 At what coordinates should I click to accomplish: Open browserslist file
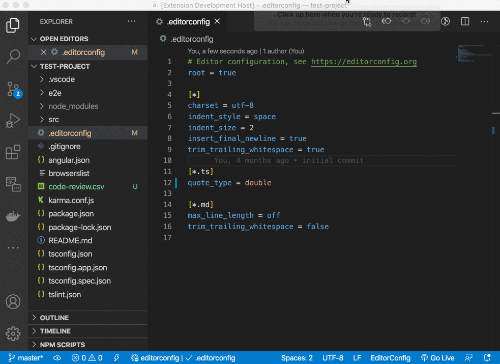pyautogui.click(x=87, y=173)
